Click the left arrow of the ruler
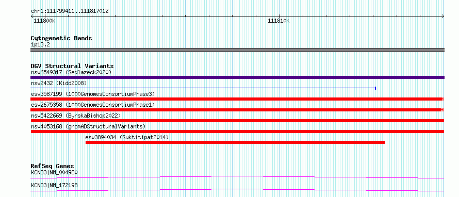This screenshot has width=459, height=197. (32, 16)
